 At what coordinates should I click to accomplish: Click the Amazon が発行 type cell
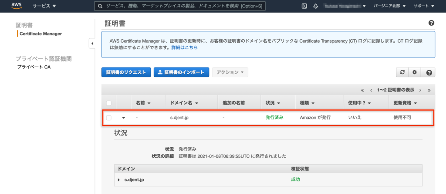tap(315, 117)
